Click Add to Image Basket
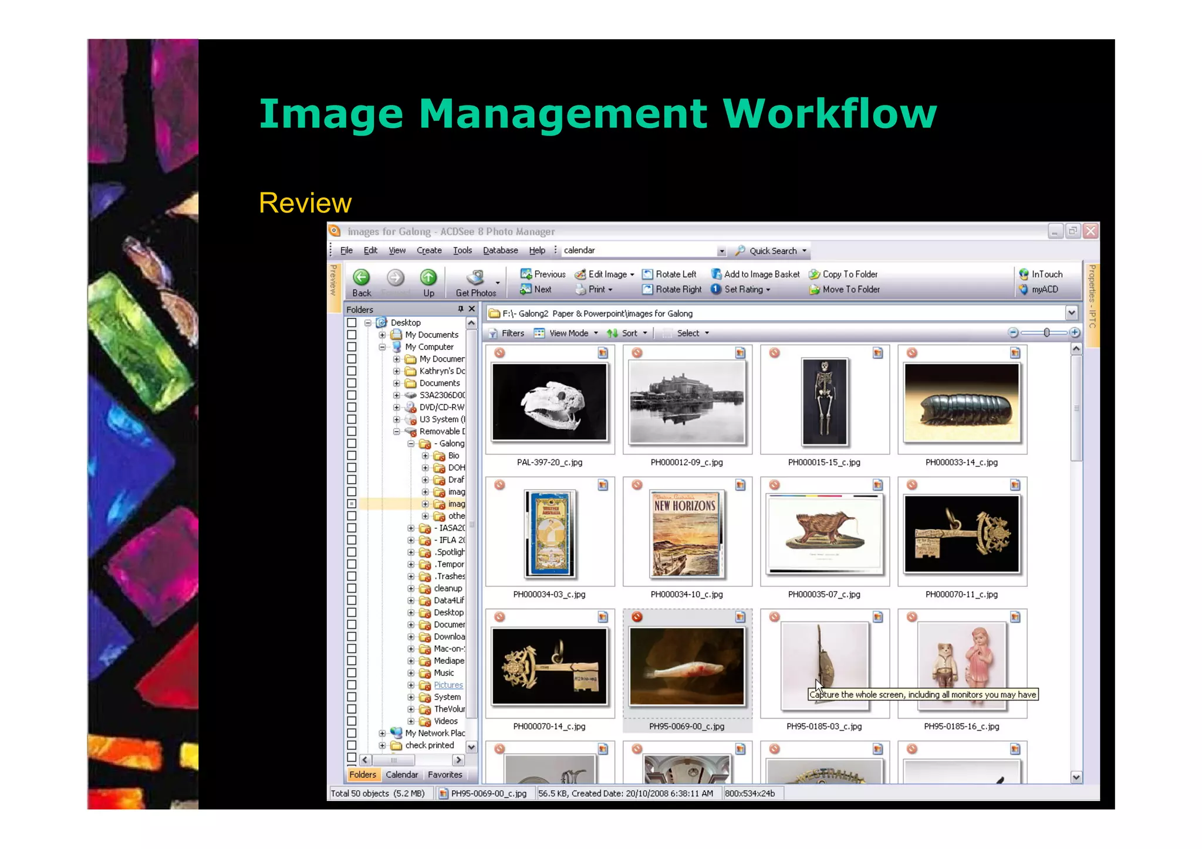This screenshot has width=1202, height=849. 755,274
